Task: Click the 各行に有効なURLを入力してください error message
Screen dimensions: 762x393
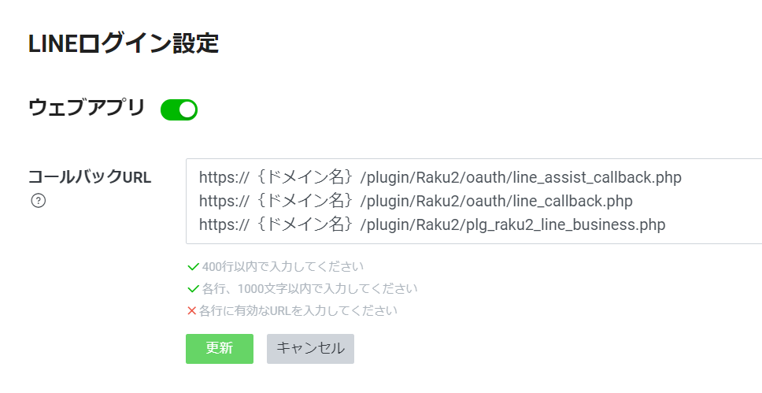Action: pos(298,310)
